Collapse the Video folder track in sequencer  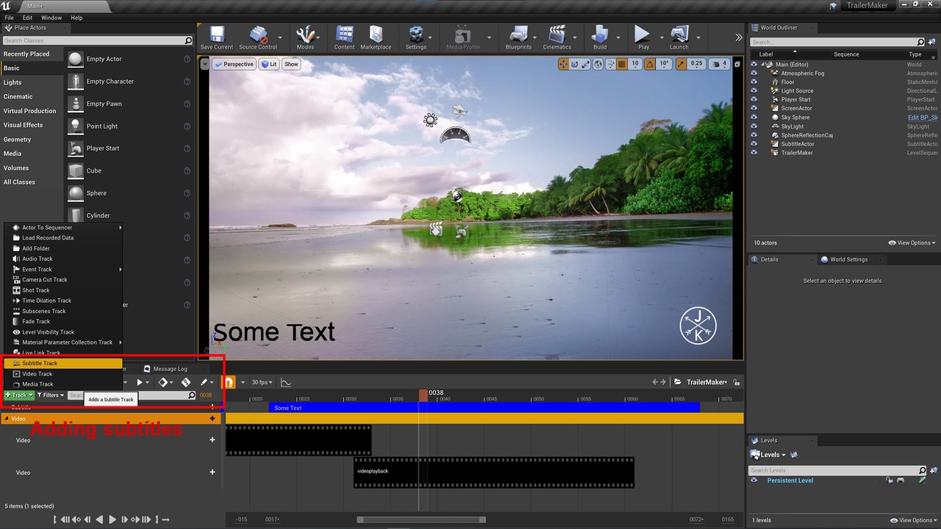[6, 419]
